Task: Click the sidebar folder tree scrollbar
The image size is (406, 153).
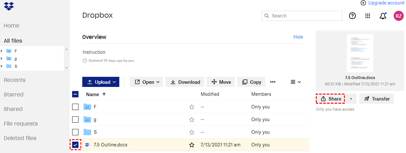Action: (66, 58)
